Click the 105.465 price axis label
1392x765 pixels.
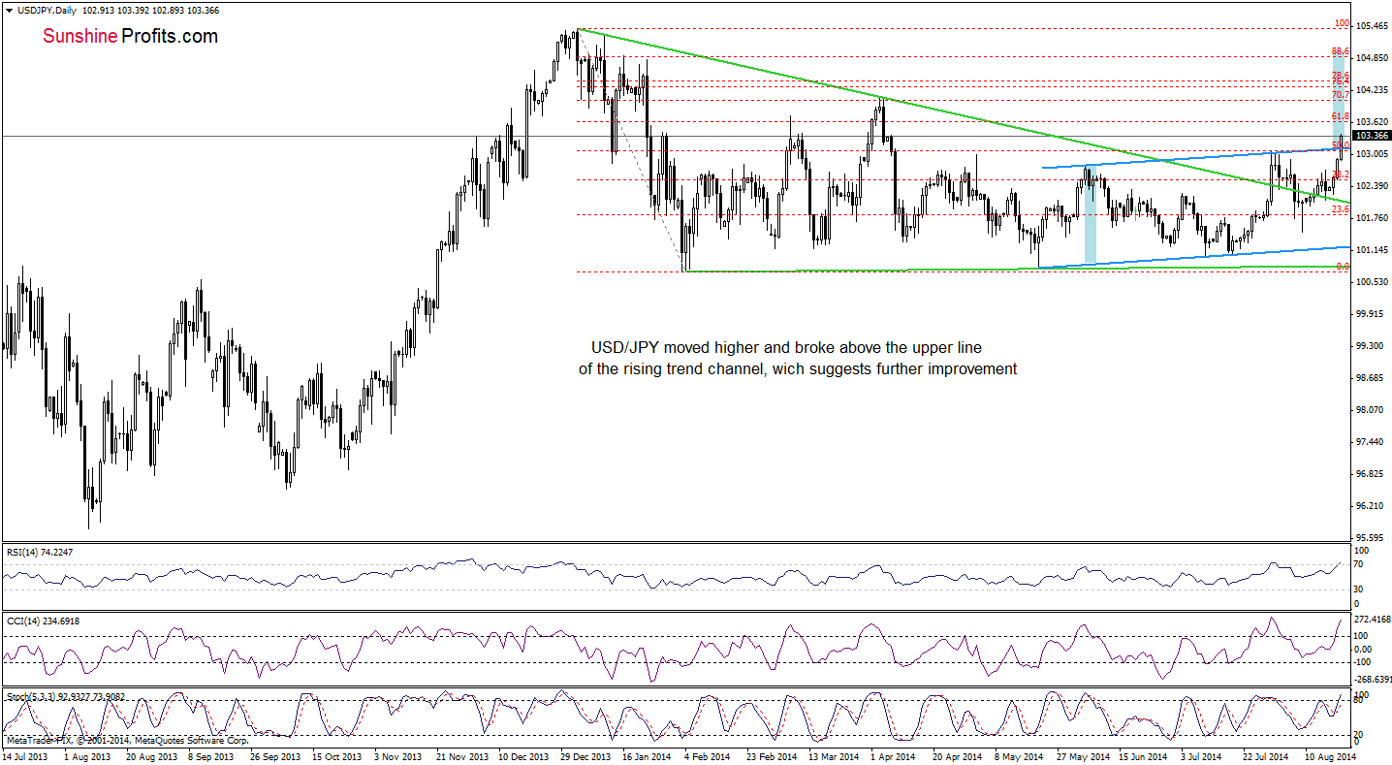(1373, 25)
